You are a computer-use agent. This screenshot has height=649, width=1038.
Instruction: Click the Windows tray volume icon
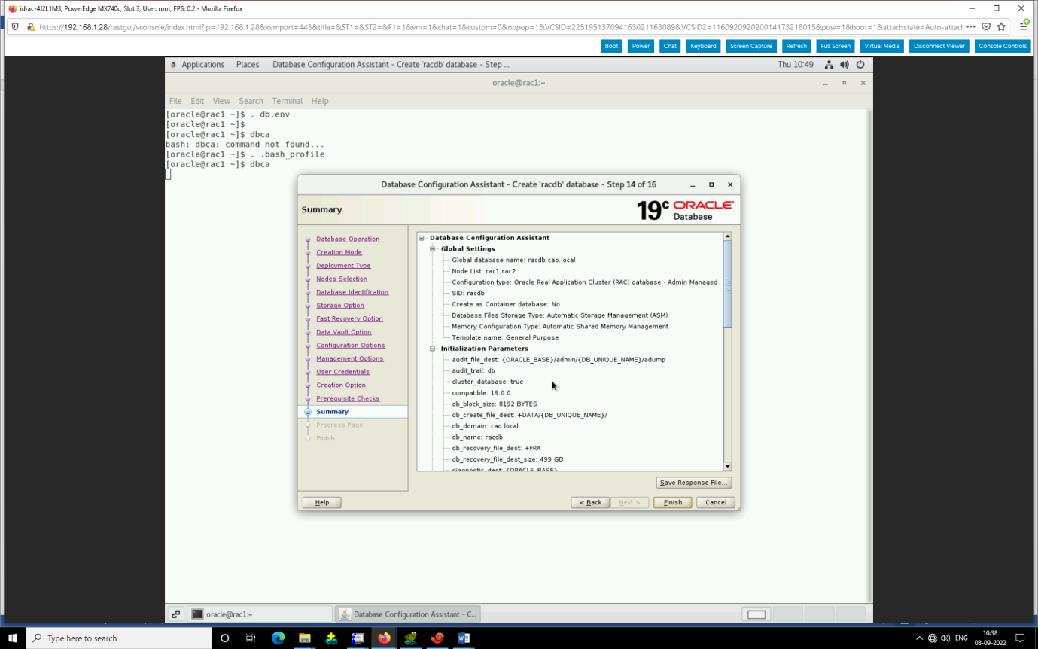coord(945,638)
